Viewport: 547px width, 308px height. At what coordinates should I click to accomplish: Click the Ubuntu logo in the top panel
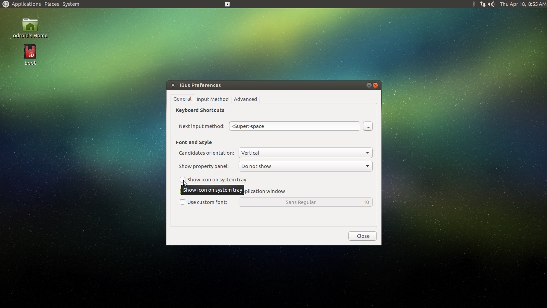pyautogui.click(x=5, y=4)
